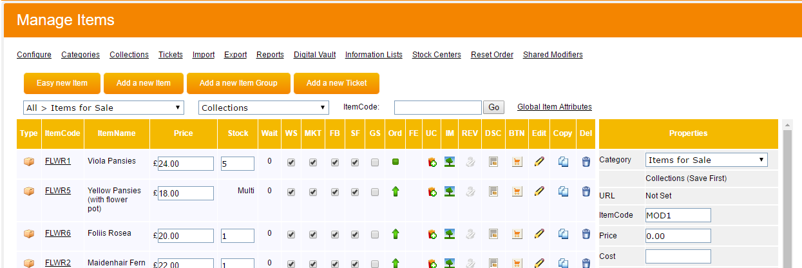Uncheck the FB checkbox for Foliis Rosea
Viewport: 802px width, 268px height.
click(335, 235)
